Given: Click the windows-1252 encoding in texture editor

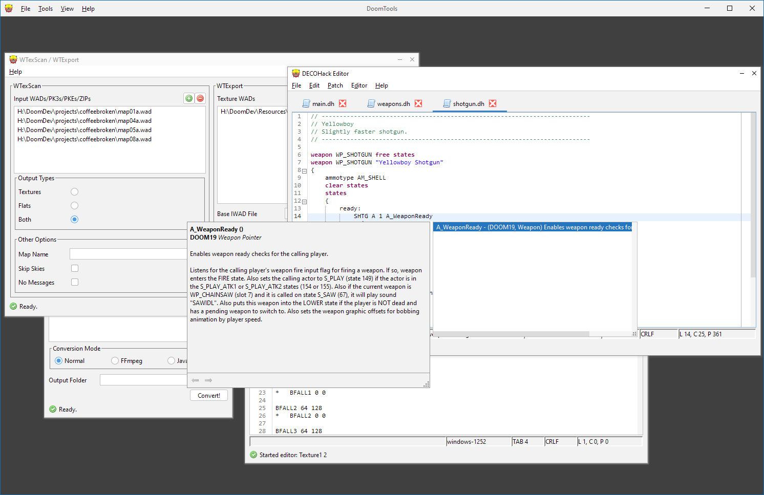Looking at the screenshot, I should [478, 442].
